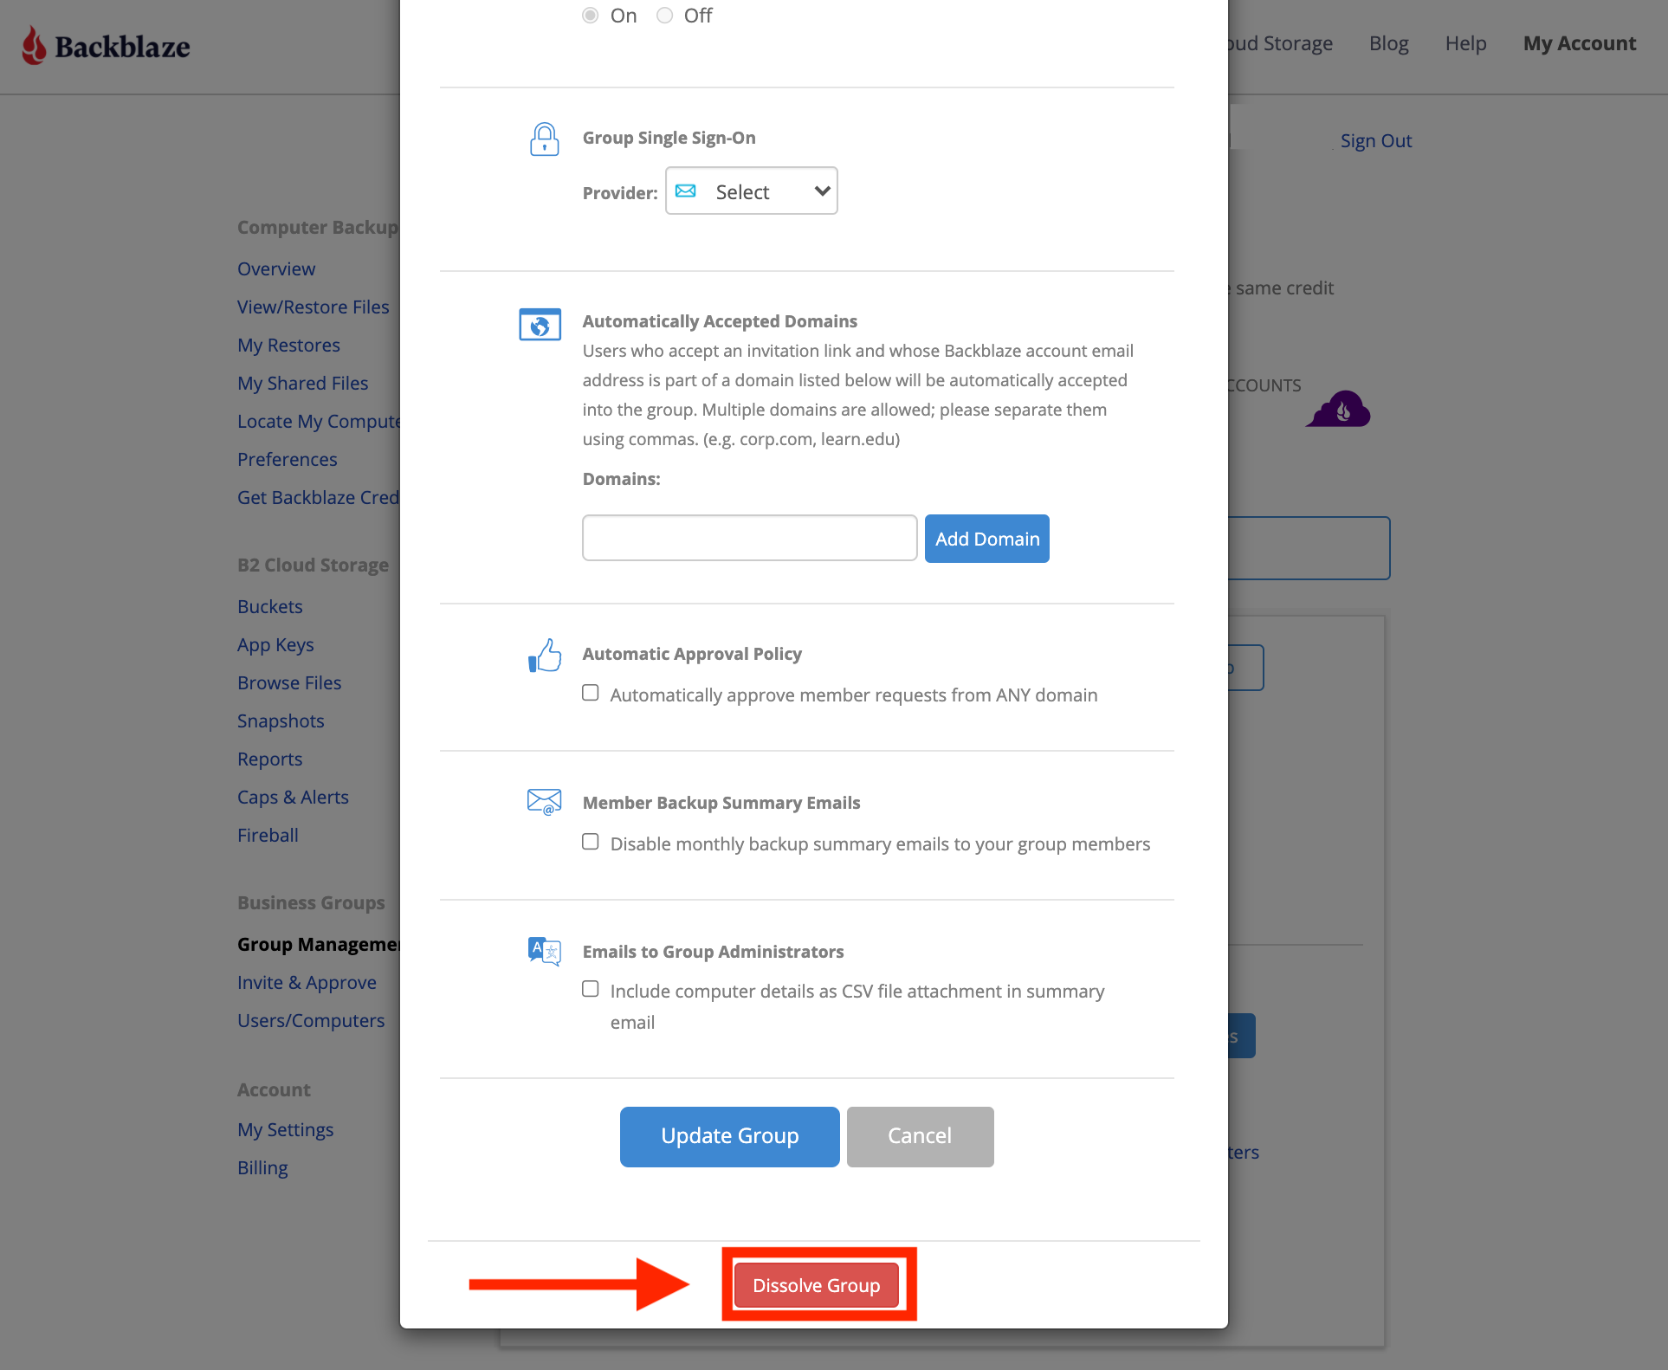
Task: Click the thumbs-up Automatic Approval Policy icon
Action: point(544,656)
